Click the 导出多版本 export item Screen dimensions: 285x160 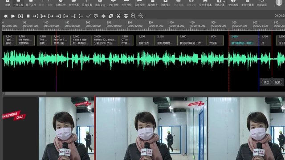click(x=205, y=4)
